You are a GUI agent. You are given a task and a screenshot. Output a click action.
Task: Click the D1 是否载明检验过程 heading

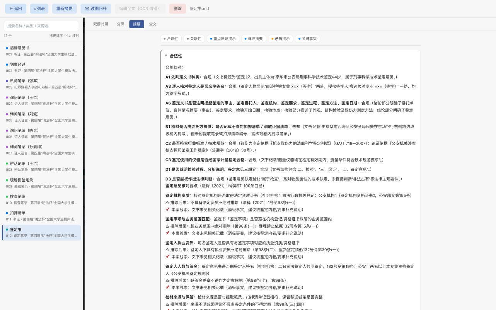[210, 169]
